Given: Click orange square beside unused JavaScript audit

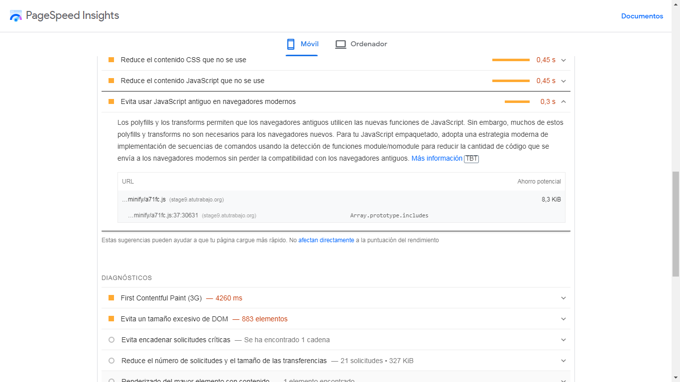Looking at the screenshot, I should tap(111, 81).
